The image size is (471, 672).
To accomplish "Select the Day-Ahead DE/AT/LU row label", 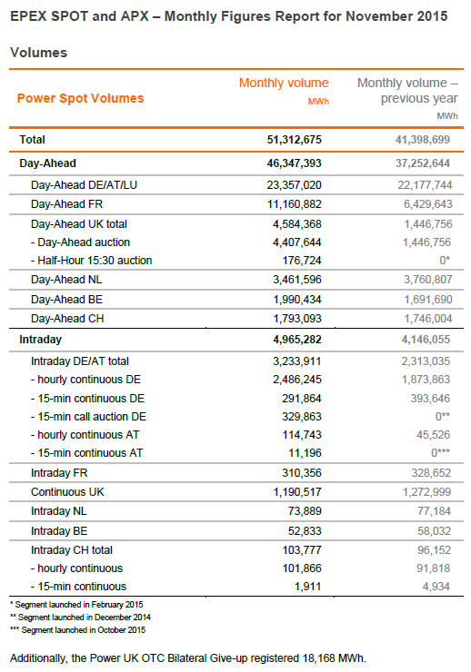I will click(84, 185).
